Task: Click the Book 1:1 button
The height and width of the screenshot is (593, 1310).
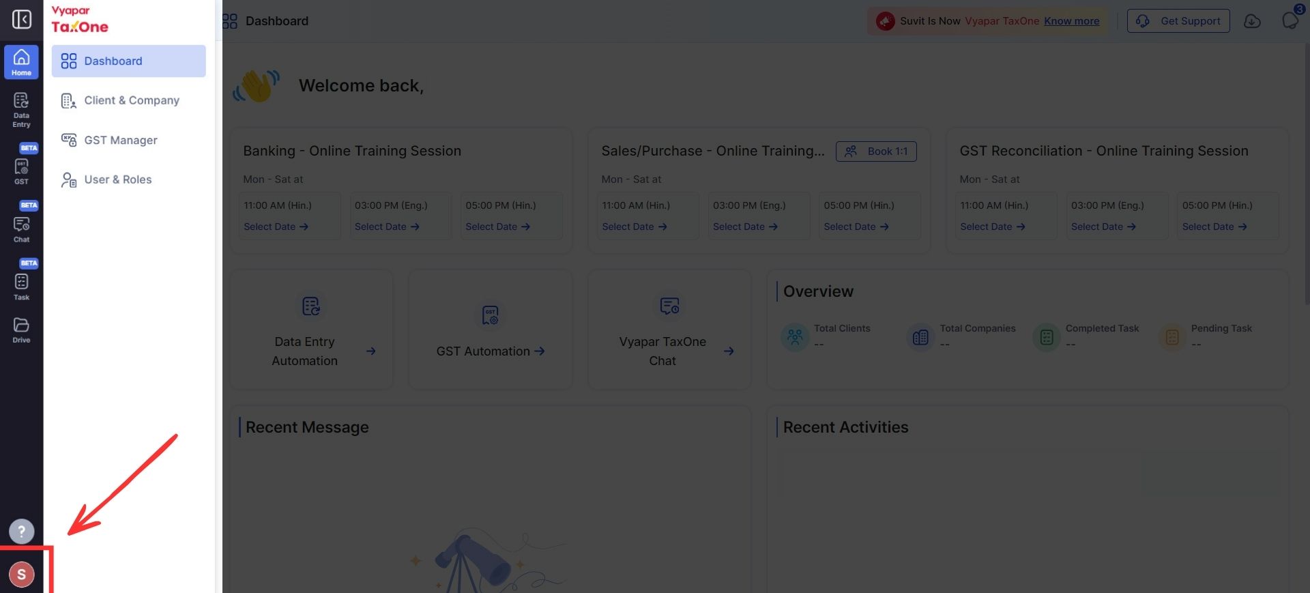Action: click(x=876, y=151)
